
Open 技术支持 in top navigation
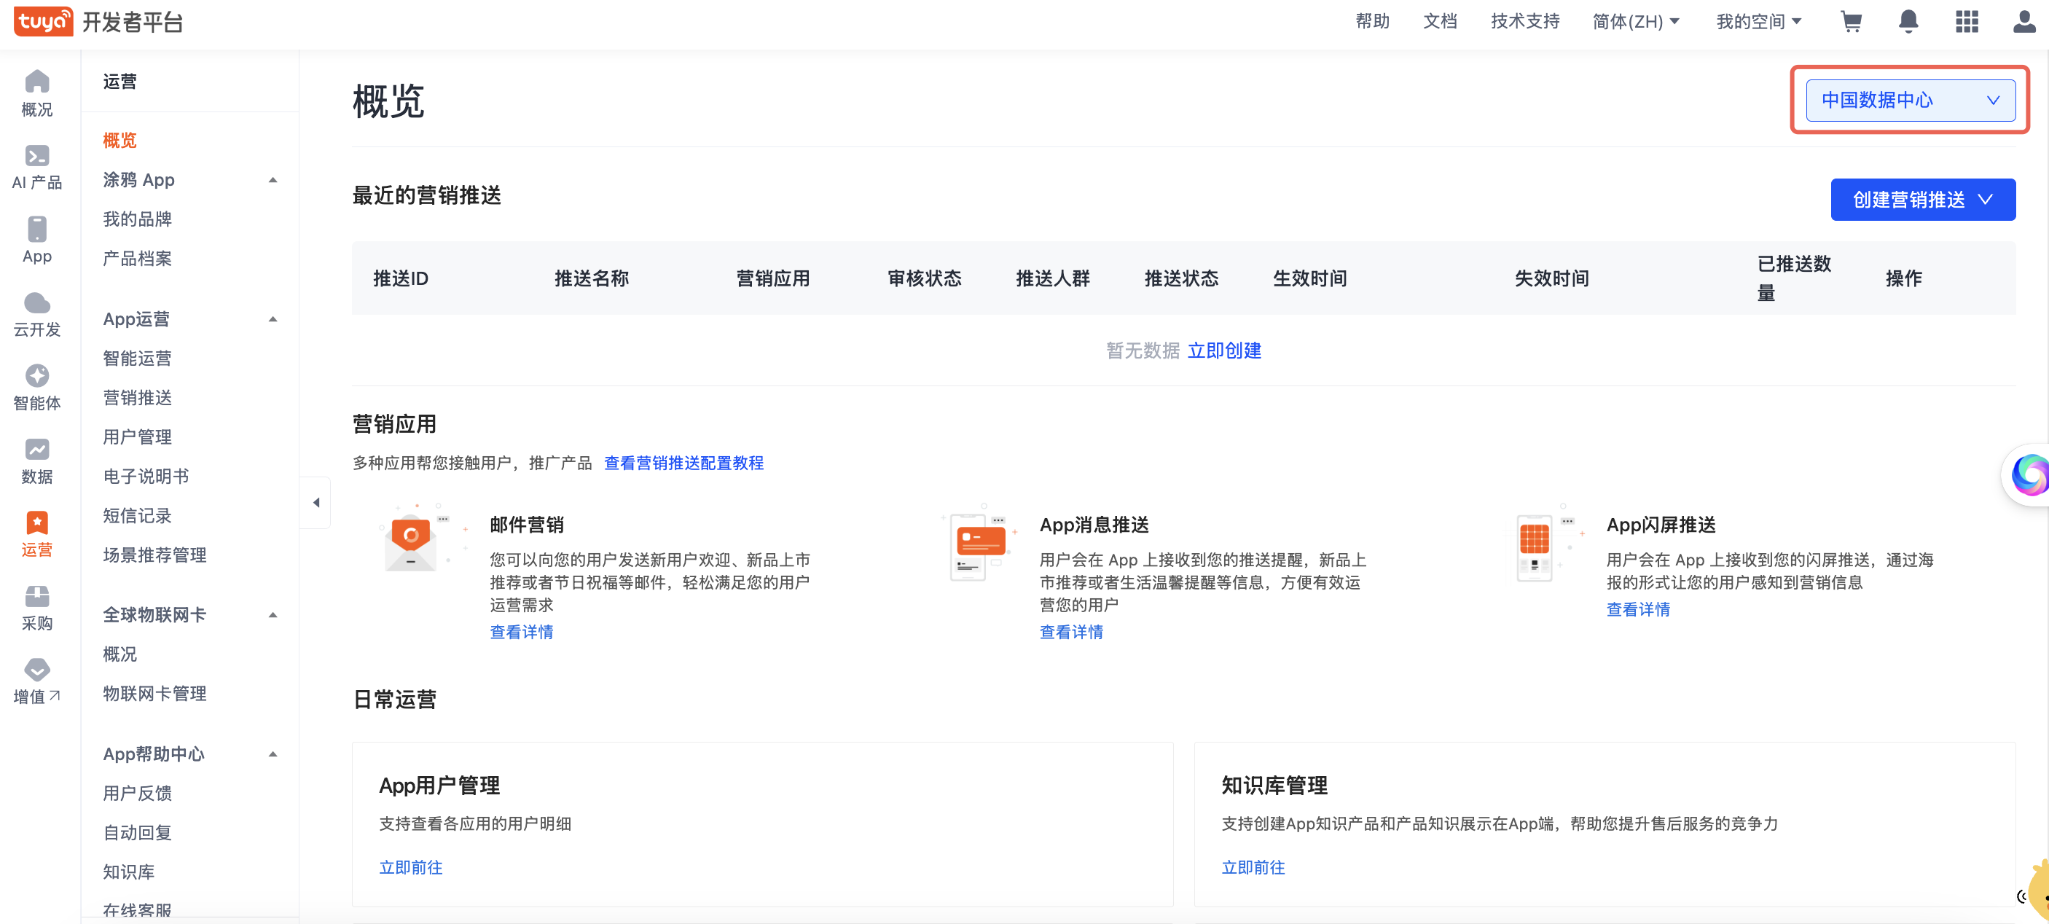[x=1525, y=21]
